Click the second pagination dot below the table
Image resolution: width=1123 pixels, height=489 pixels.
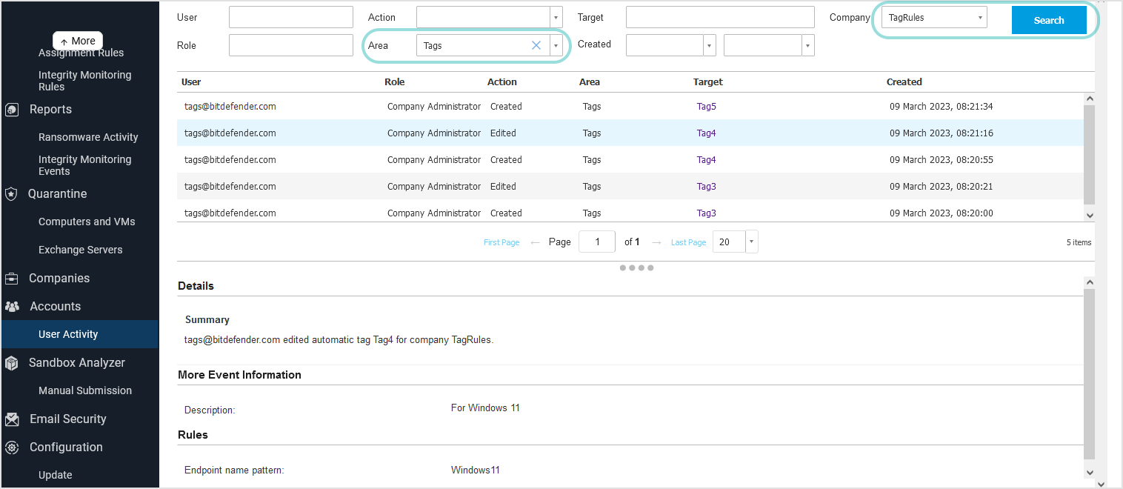point(631,267)
